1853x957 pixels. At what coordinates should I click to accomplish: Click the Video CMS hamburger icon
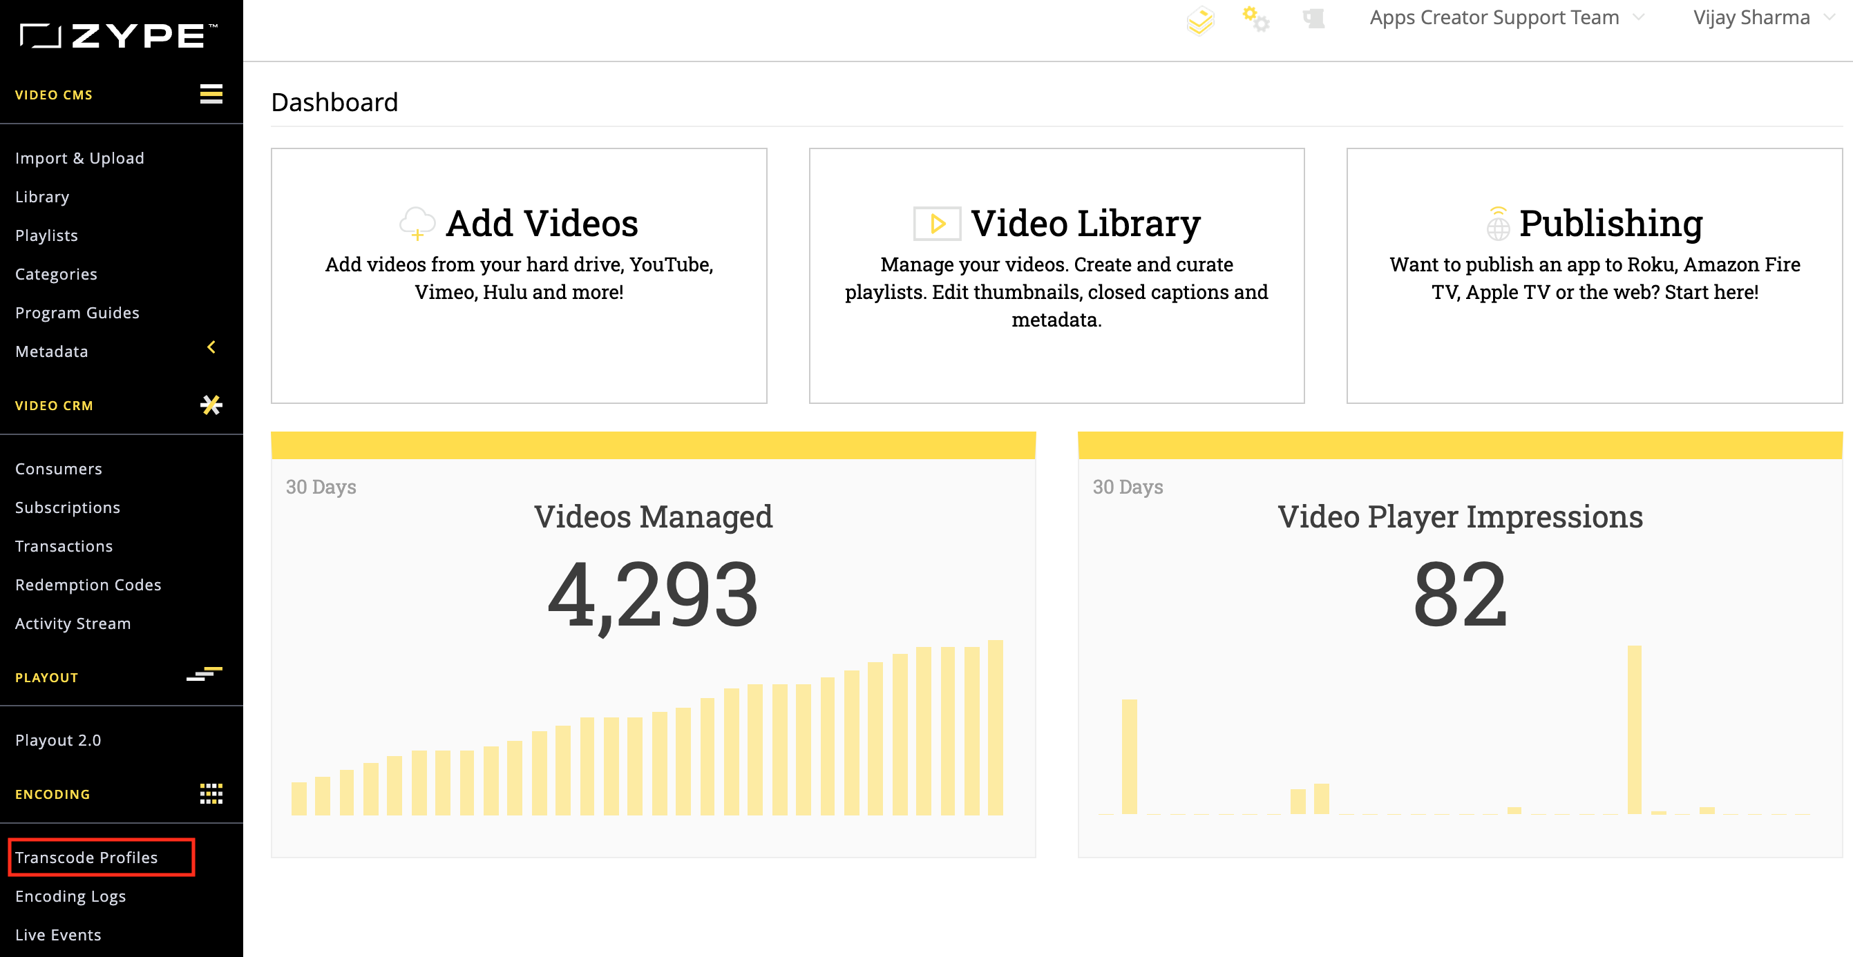(211, 93)
